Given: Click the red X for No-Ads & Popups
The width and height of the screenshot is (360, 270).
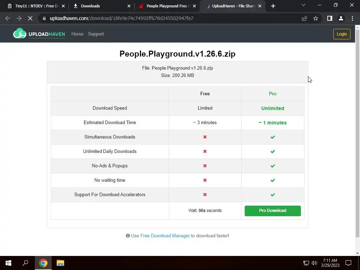Looking at the screenshot, I should (x=205, y=166).
